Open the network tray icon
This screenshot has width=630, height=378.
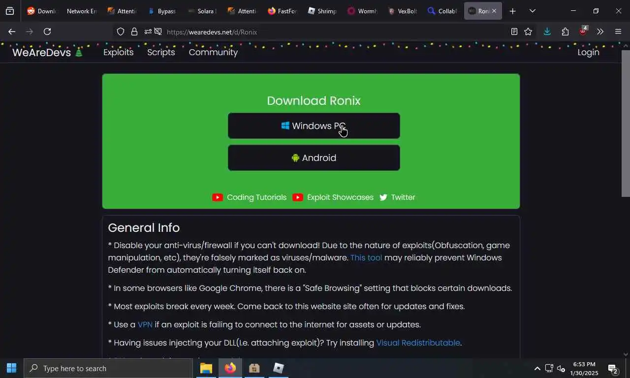pos(549,368)
